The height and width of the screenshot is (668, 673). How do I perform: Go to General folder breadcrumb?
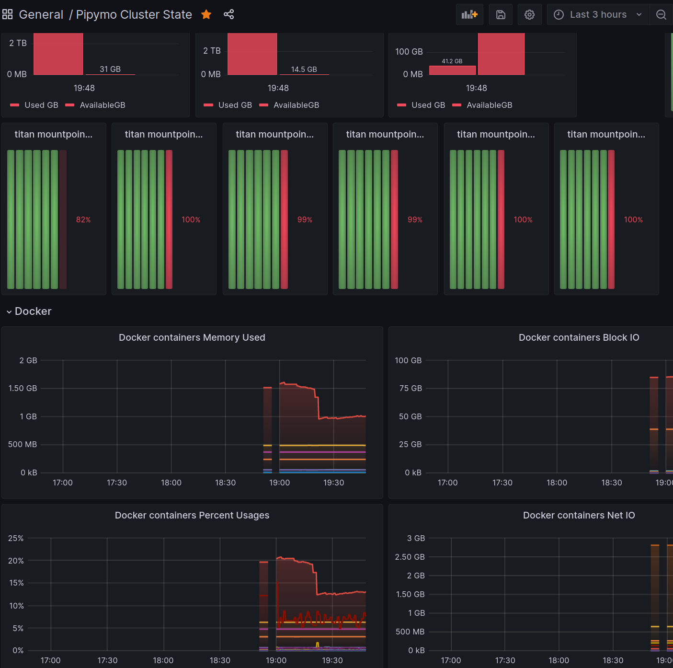click(x=41, y=14)
